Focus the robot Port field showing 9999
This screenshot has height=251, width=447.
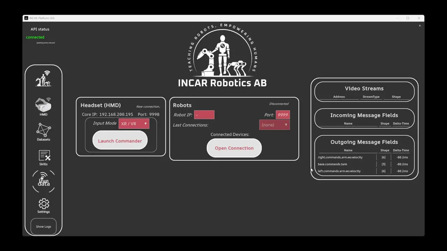coord(283,115)
